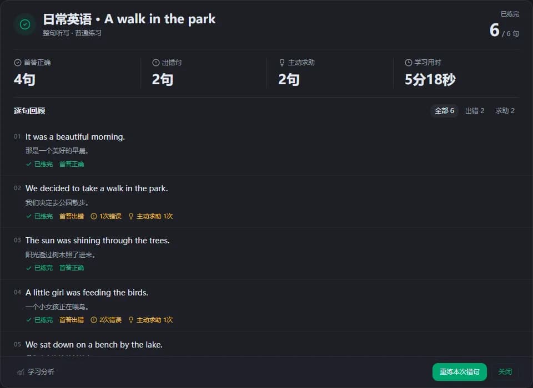Click lightbulb 主动求助 icon on sentence 02
Viewport: 533px width, 388px height.
click(x=131, y=216)
